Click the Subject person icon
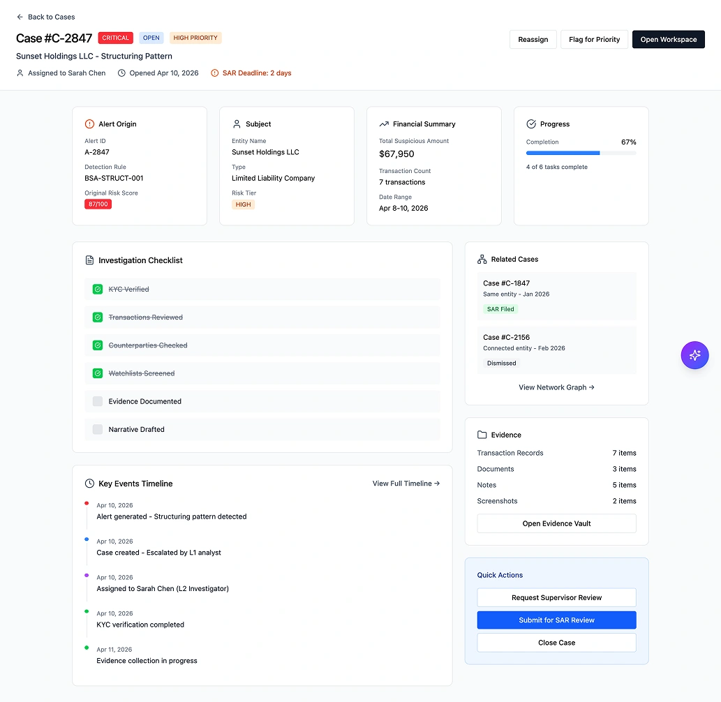The image size is (721, 702). coord(237,124)
